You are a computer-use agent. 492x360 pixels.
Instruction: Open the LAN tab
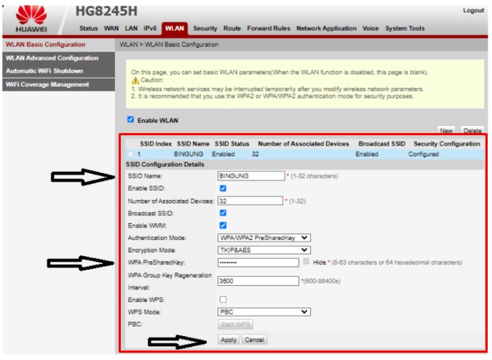click(131, 28)
